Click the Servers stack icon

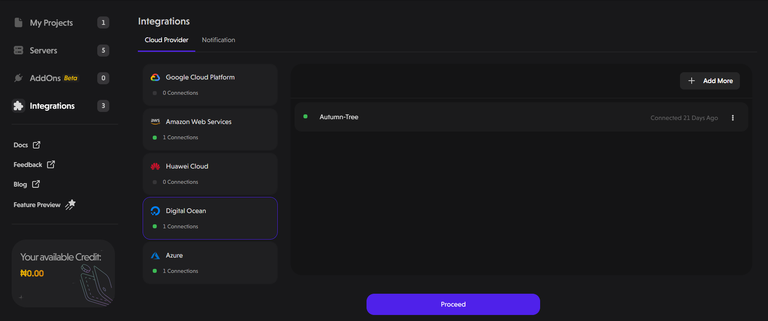[x=18, y=50]
